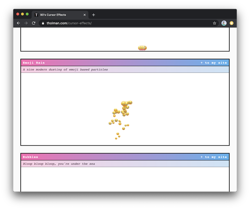The width and height of the screenshot is (250, 209).
Task: Bookmark this page with the star icon
Action: tap(214, 23)
